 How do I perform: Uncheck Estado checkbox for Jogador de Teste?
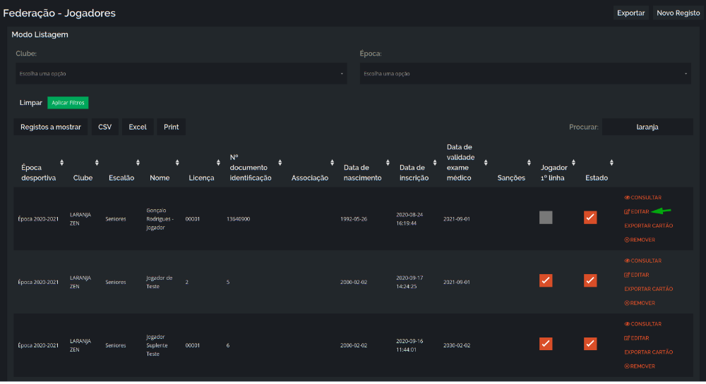[x=590, y=280]
